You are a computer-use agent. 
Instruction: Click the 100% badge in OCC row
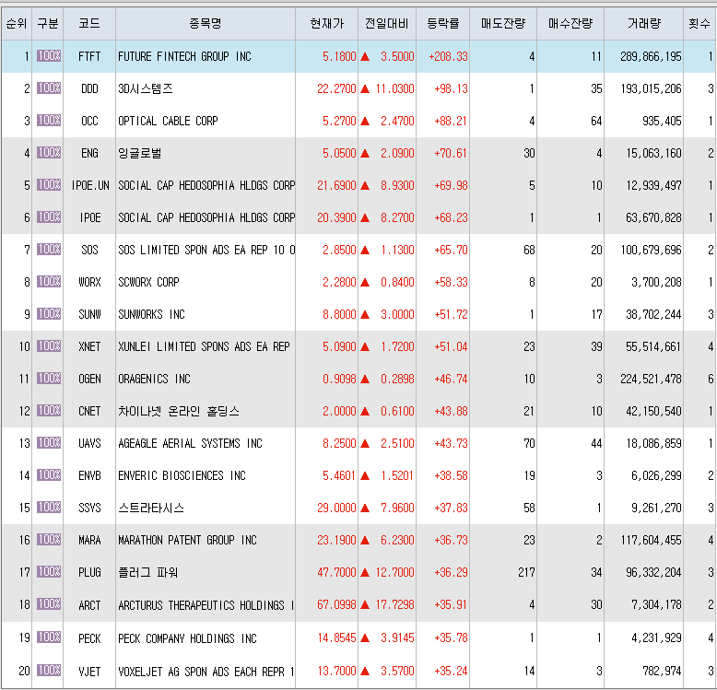tap(49, 120)
